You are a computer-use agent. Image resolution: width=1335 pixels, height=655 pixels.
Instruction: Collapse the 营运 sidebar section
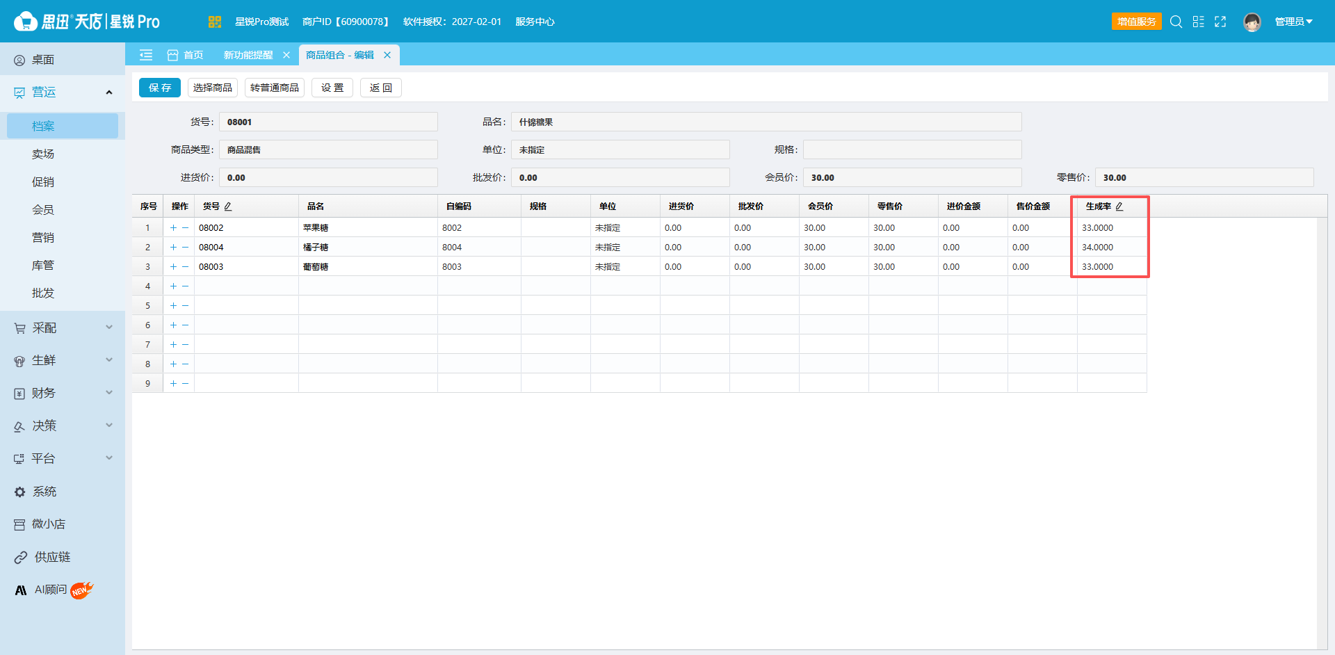click(63, 92)
